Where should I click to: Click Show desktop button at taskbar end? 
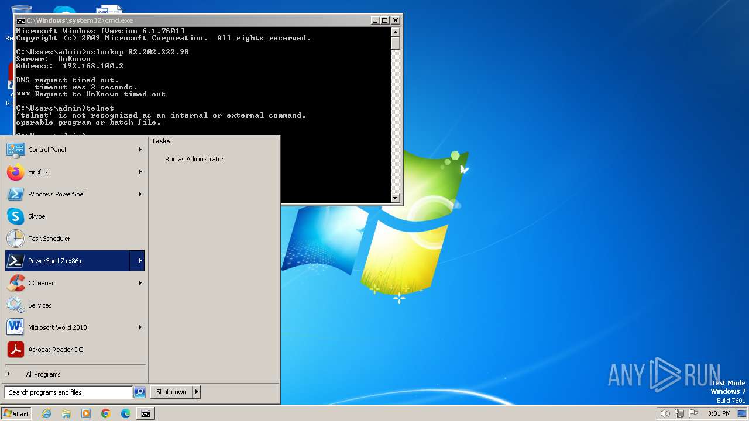(742, 413)
